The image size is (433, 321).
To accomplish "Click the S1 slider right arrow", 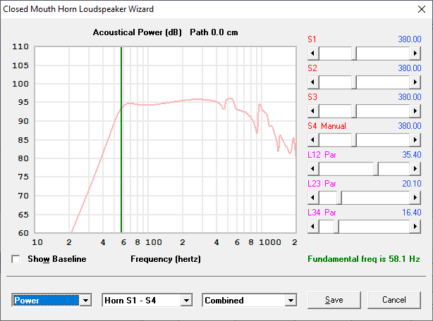I will tap(415, 53).
